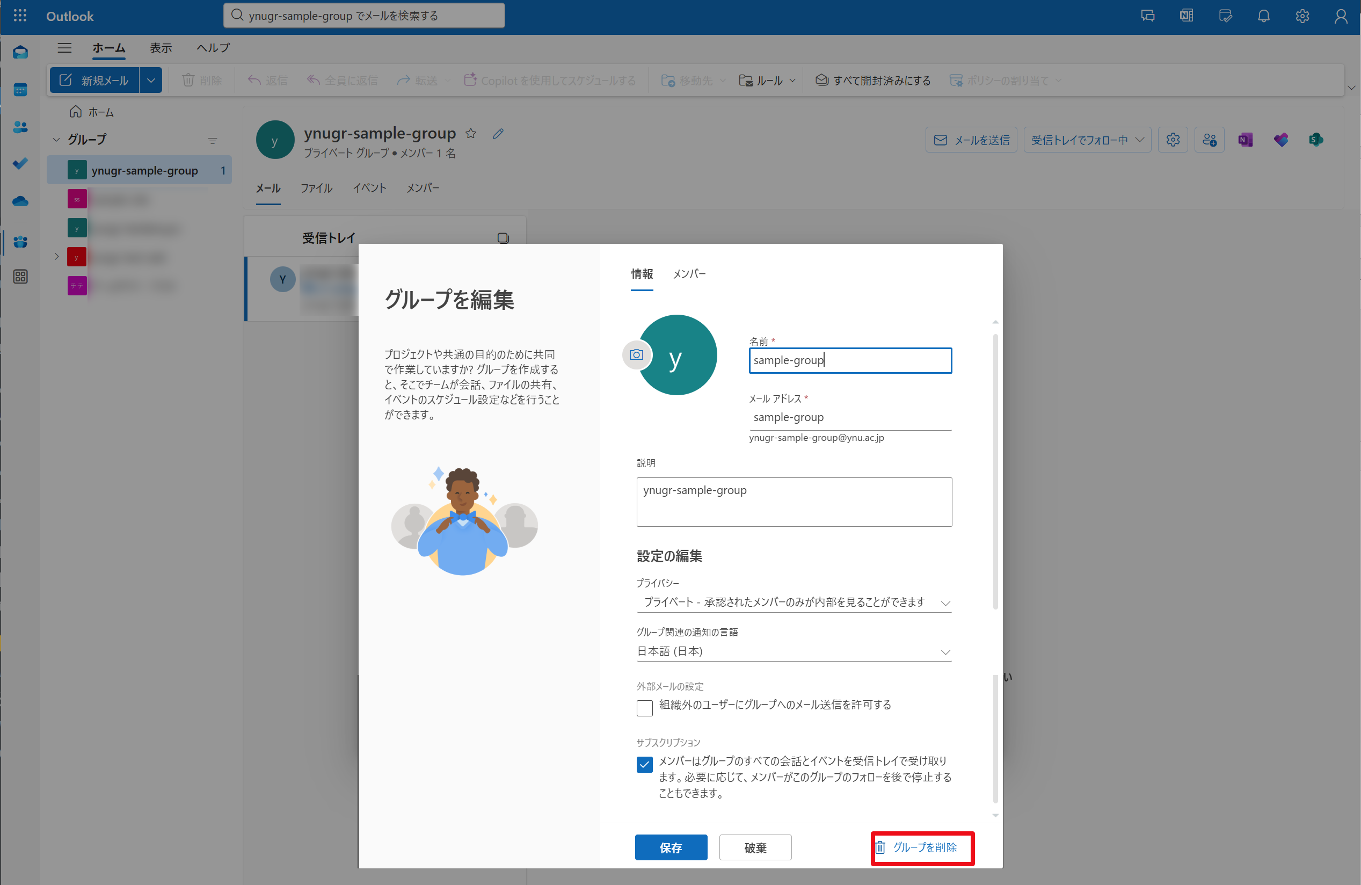Click the 保存 button to save changes
The image size is (1361, 885).
[671, 847]
